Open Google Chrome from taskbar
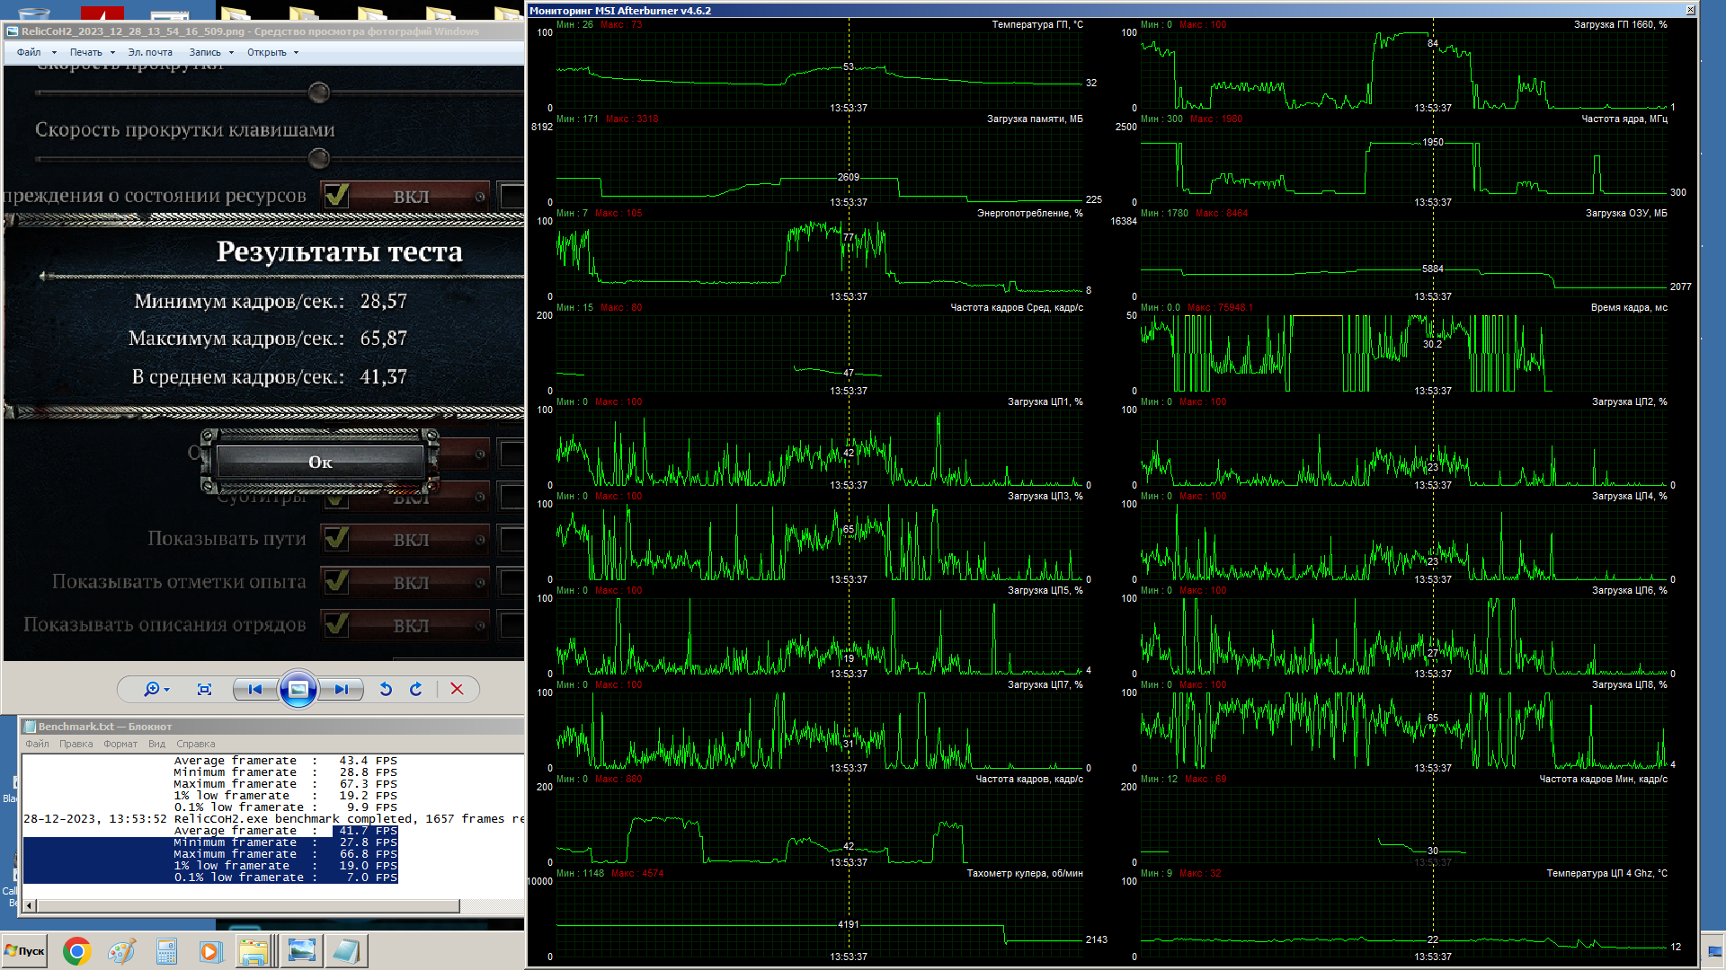This screenshot has width=1726, height=970. 76,951
